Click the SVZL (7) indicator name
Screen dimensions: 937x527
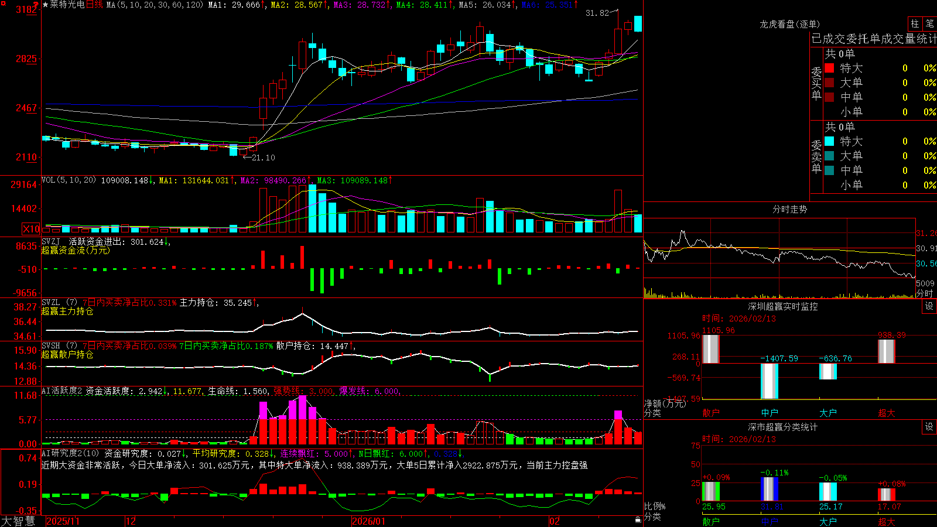click(59, 303)
